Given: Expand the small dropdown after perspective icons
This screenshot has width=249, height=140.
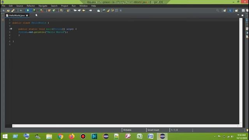Looking at the screenshot, I should (240, 10).
